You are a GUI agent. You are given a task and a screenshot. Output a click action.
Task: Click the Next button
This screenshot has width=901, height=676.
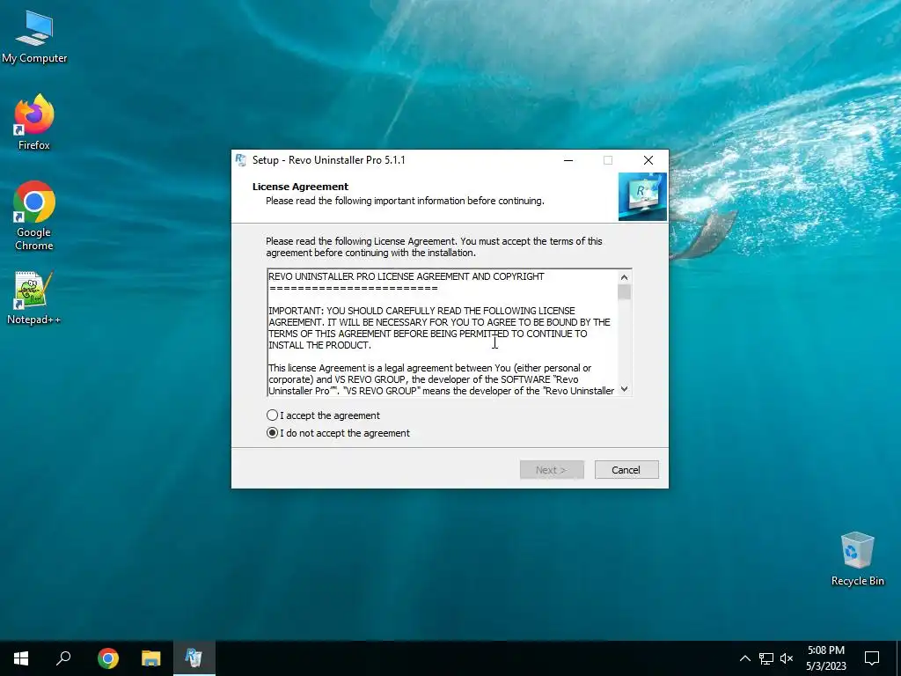(552, 470)
